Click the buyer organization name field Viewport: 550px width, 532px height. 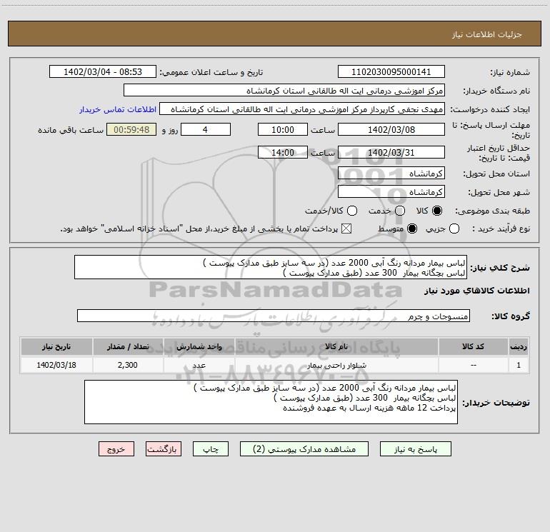[284, 90]
